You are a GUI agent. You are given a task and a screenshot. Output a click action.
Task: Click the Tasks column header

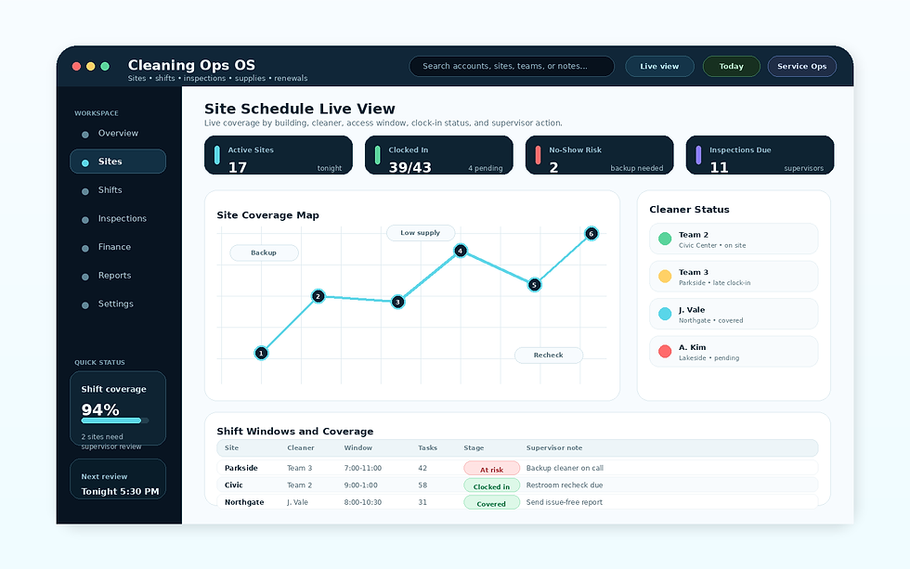pyautogui.click(x=428, y=447)
